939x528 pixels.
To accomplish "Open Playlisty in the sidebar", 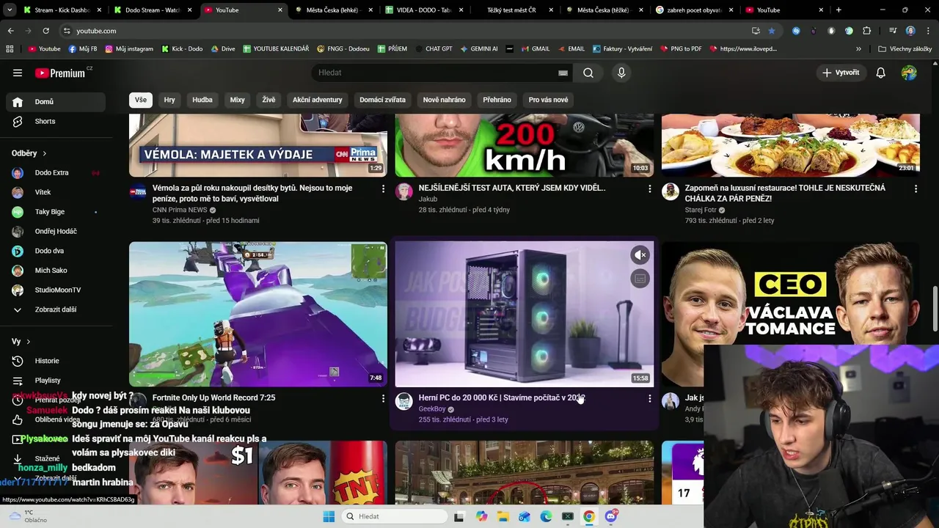I will [56, 381].
